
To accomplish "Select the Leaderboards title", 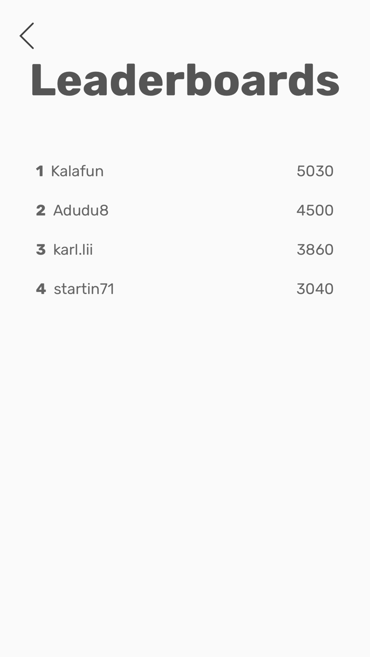I will [185, 79].
